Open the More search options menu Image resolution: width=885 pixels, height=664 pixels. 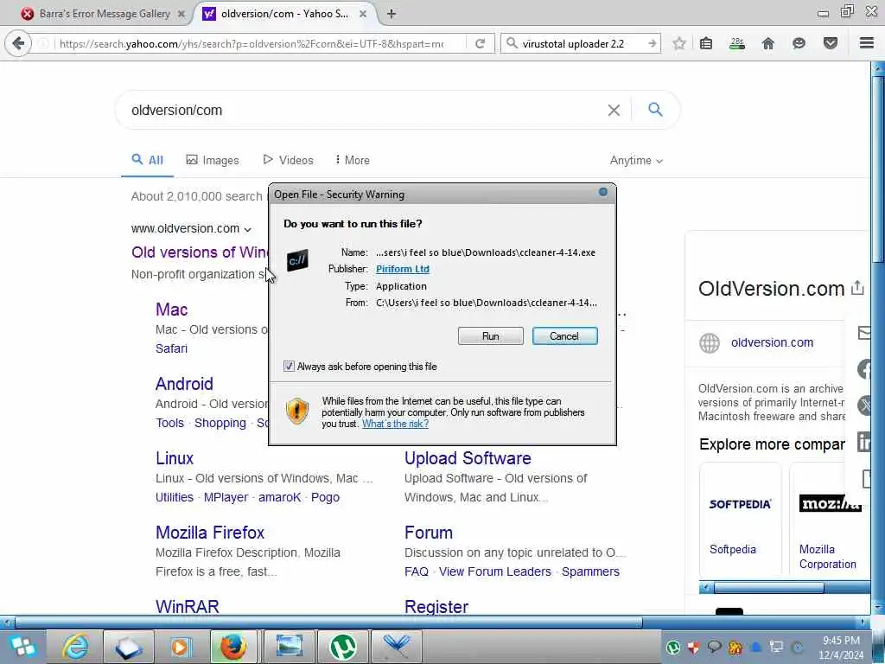tap(353, 160)
